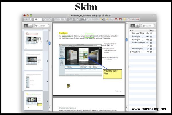The width and height of the screenshot is (172, 115).
Task: Select the Magnify tool
Action: coord(92,19)
